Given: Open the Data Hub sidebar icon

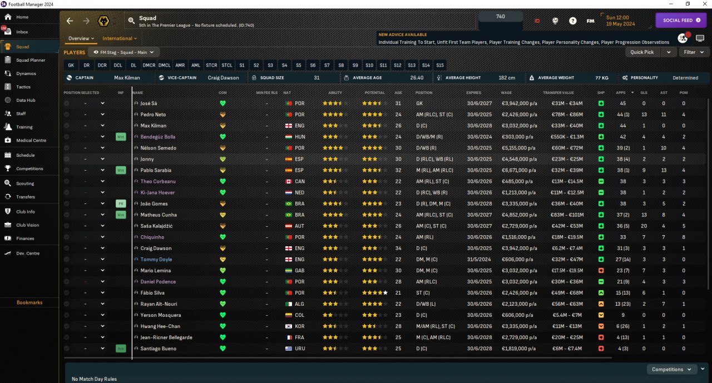Looking at the screenshot, I should tap(8, 100).
